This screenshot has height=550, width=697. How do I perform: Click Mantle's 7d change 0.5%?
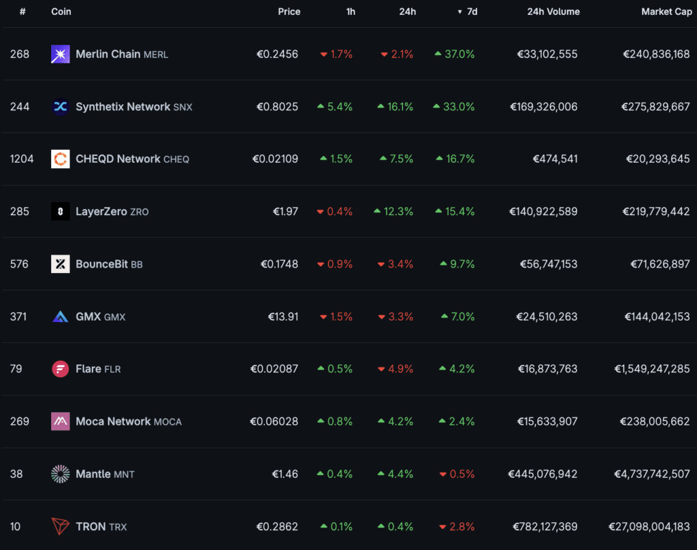pyautogui.click(x=457, y=474)
